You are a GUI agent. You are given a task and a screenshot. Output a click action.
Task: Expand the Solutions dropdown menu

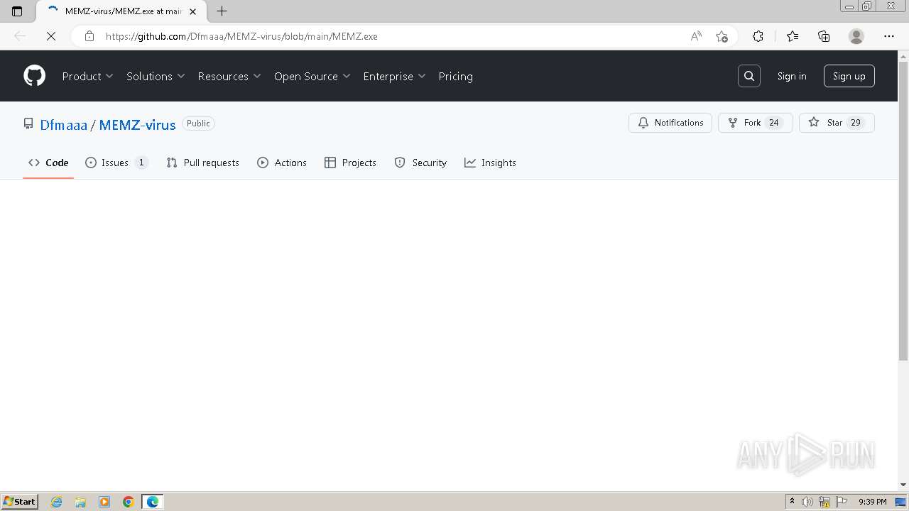click(156, 76)
